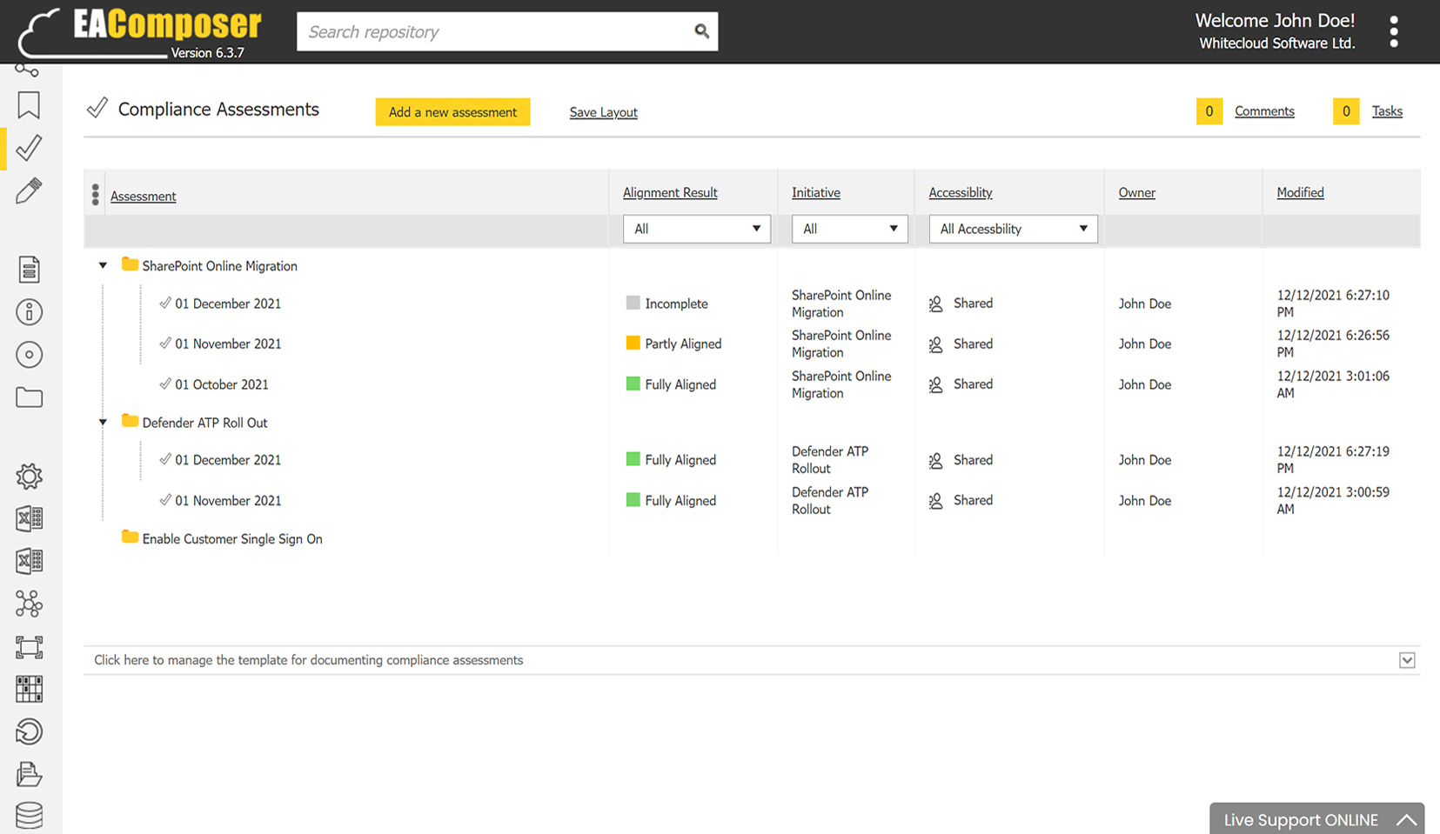Image resolution: width=1440 pixels, height=834 pixels.
Task: Expand the template management panel chevron
Action: click(x=1407, y=660)
